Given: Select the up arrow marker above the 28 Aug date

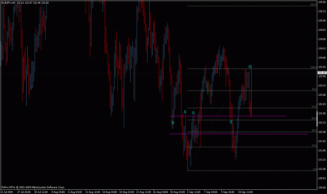Looking at the screenshot, I should pos(173,122).
